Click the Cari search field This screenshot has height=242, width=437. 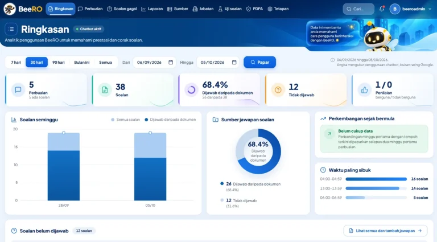tap(358, 9)
